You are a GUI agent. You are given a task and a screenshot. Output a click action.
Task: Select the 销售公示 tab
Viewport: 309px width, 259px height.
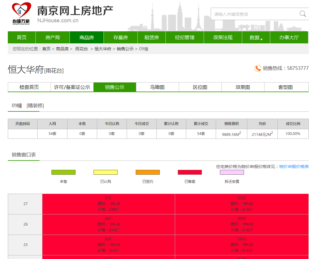coord(115,87)
